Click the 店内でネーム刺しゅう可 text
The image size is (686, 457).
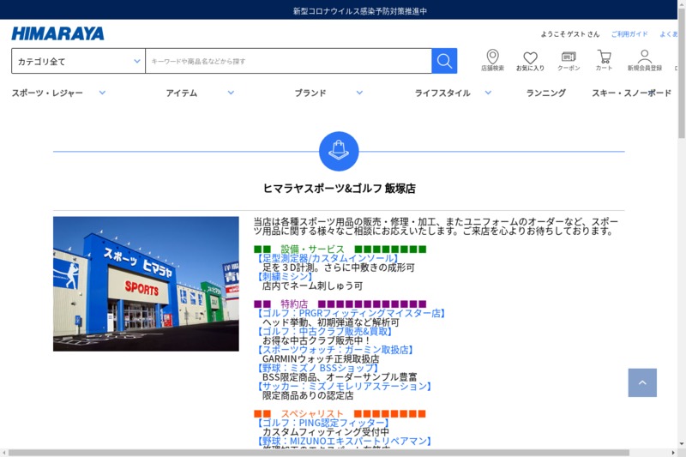[312, 286]
